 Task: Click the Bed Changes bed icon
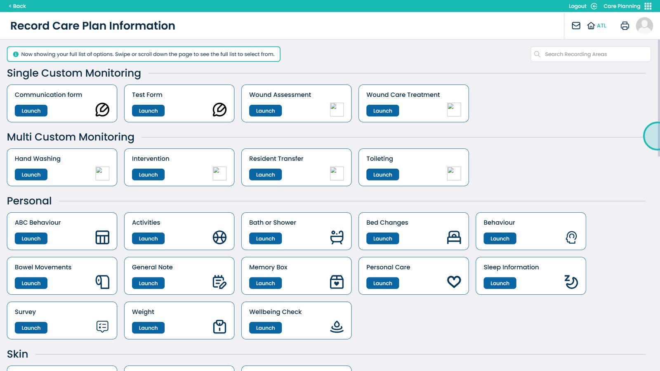454,237
